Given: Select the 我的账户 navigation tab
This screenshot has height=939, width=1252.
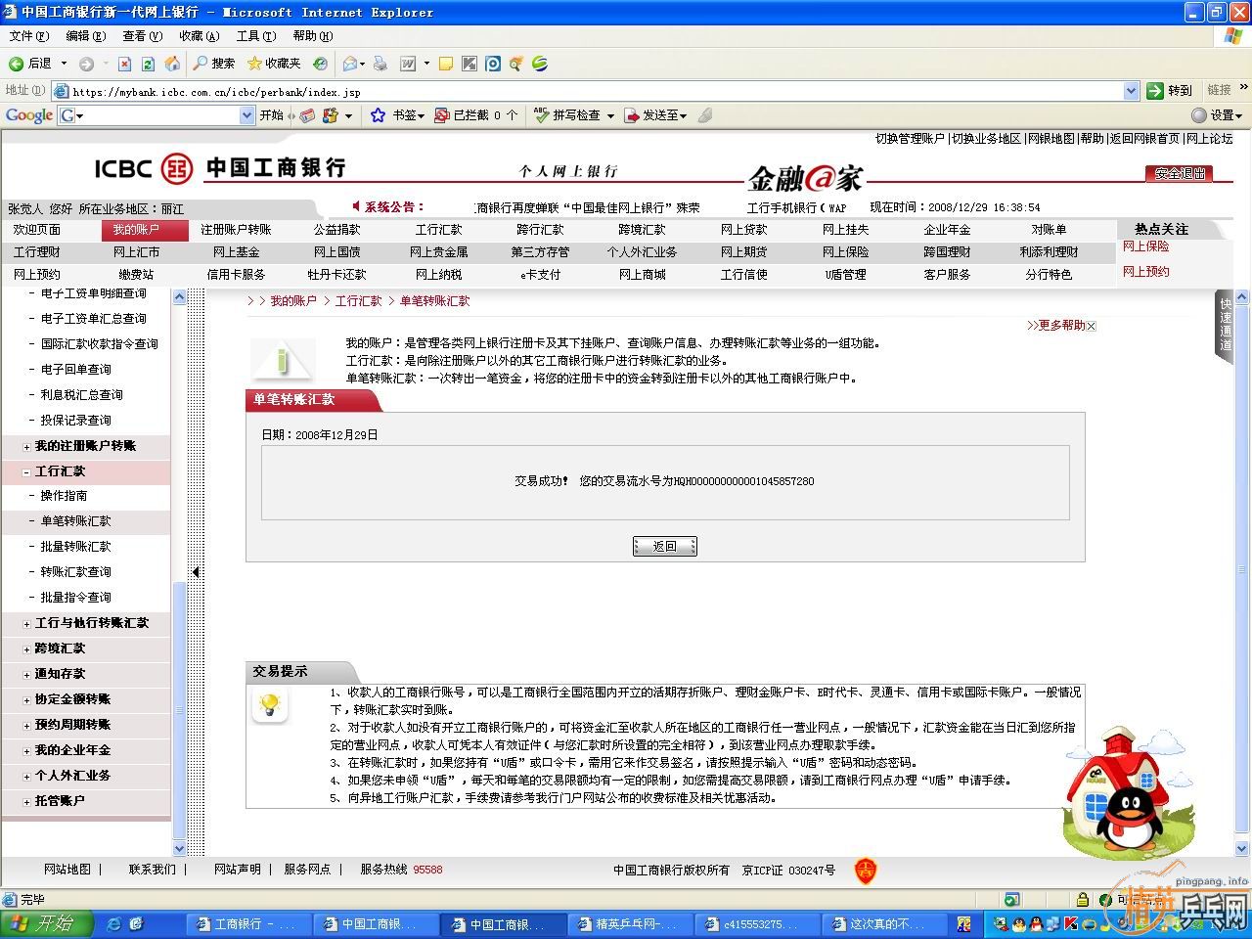Looking at the screenshot, I should [x=135, y=230].
